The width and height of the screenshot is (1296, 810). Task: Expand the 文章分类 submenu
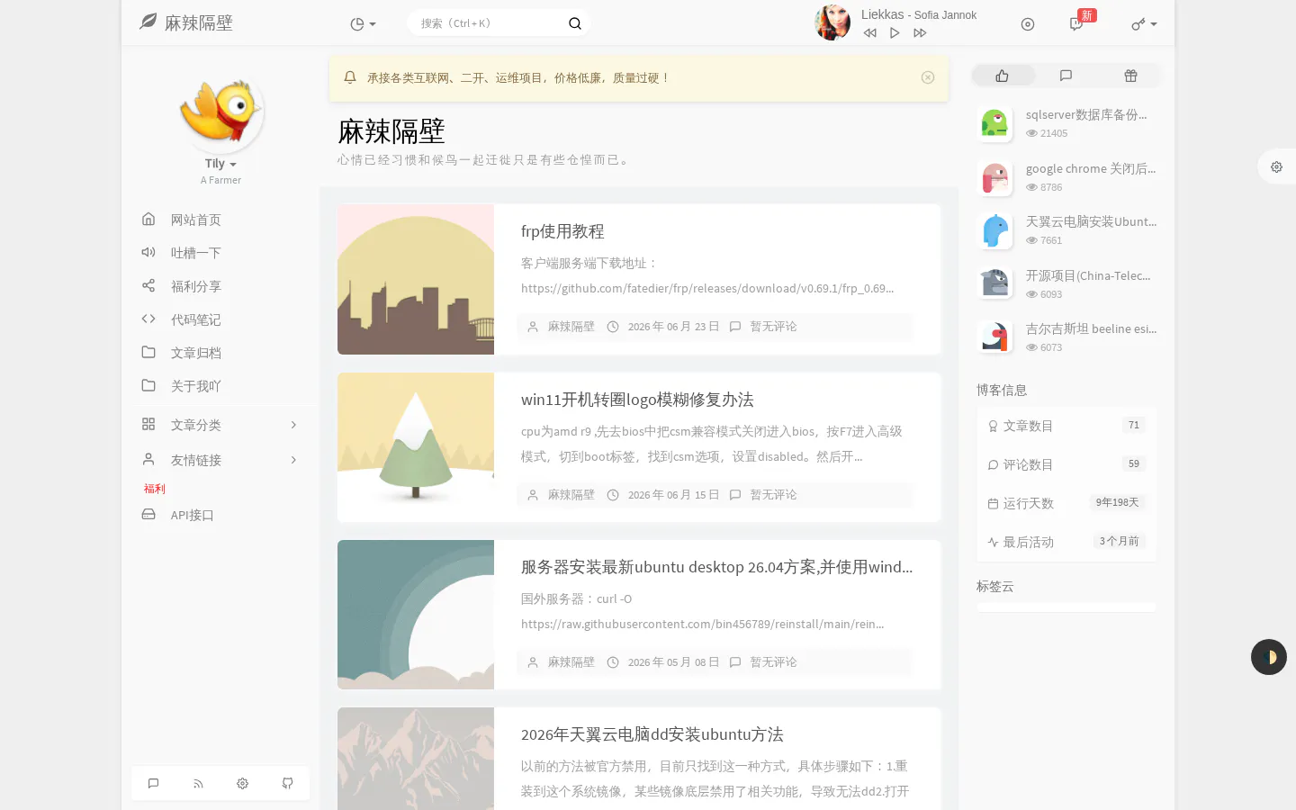[220, 425]
